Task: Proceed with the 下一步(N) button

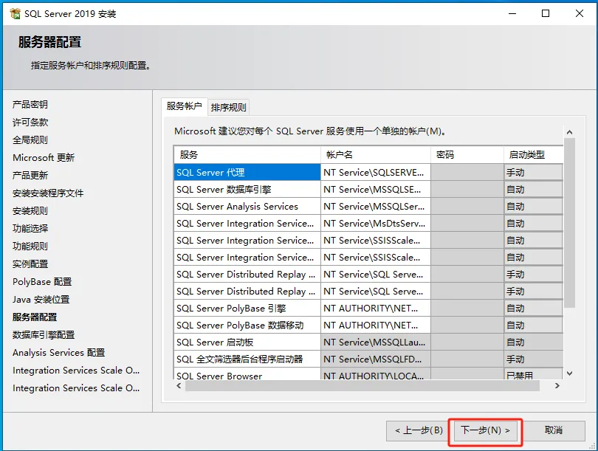Action: pyautogui.click(x=485, y=431)
